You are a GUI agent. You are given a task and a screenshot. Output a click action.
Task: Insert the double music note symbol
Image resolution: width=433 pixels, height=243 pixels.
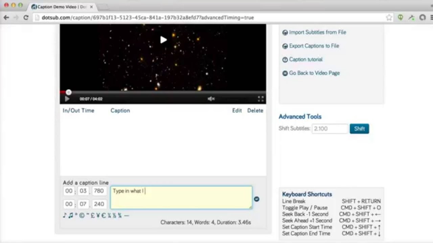pos(71,215)
